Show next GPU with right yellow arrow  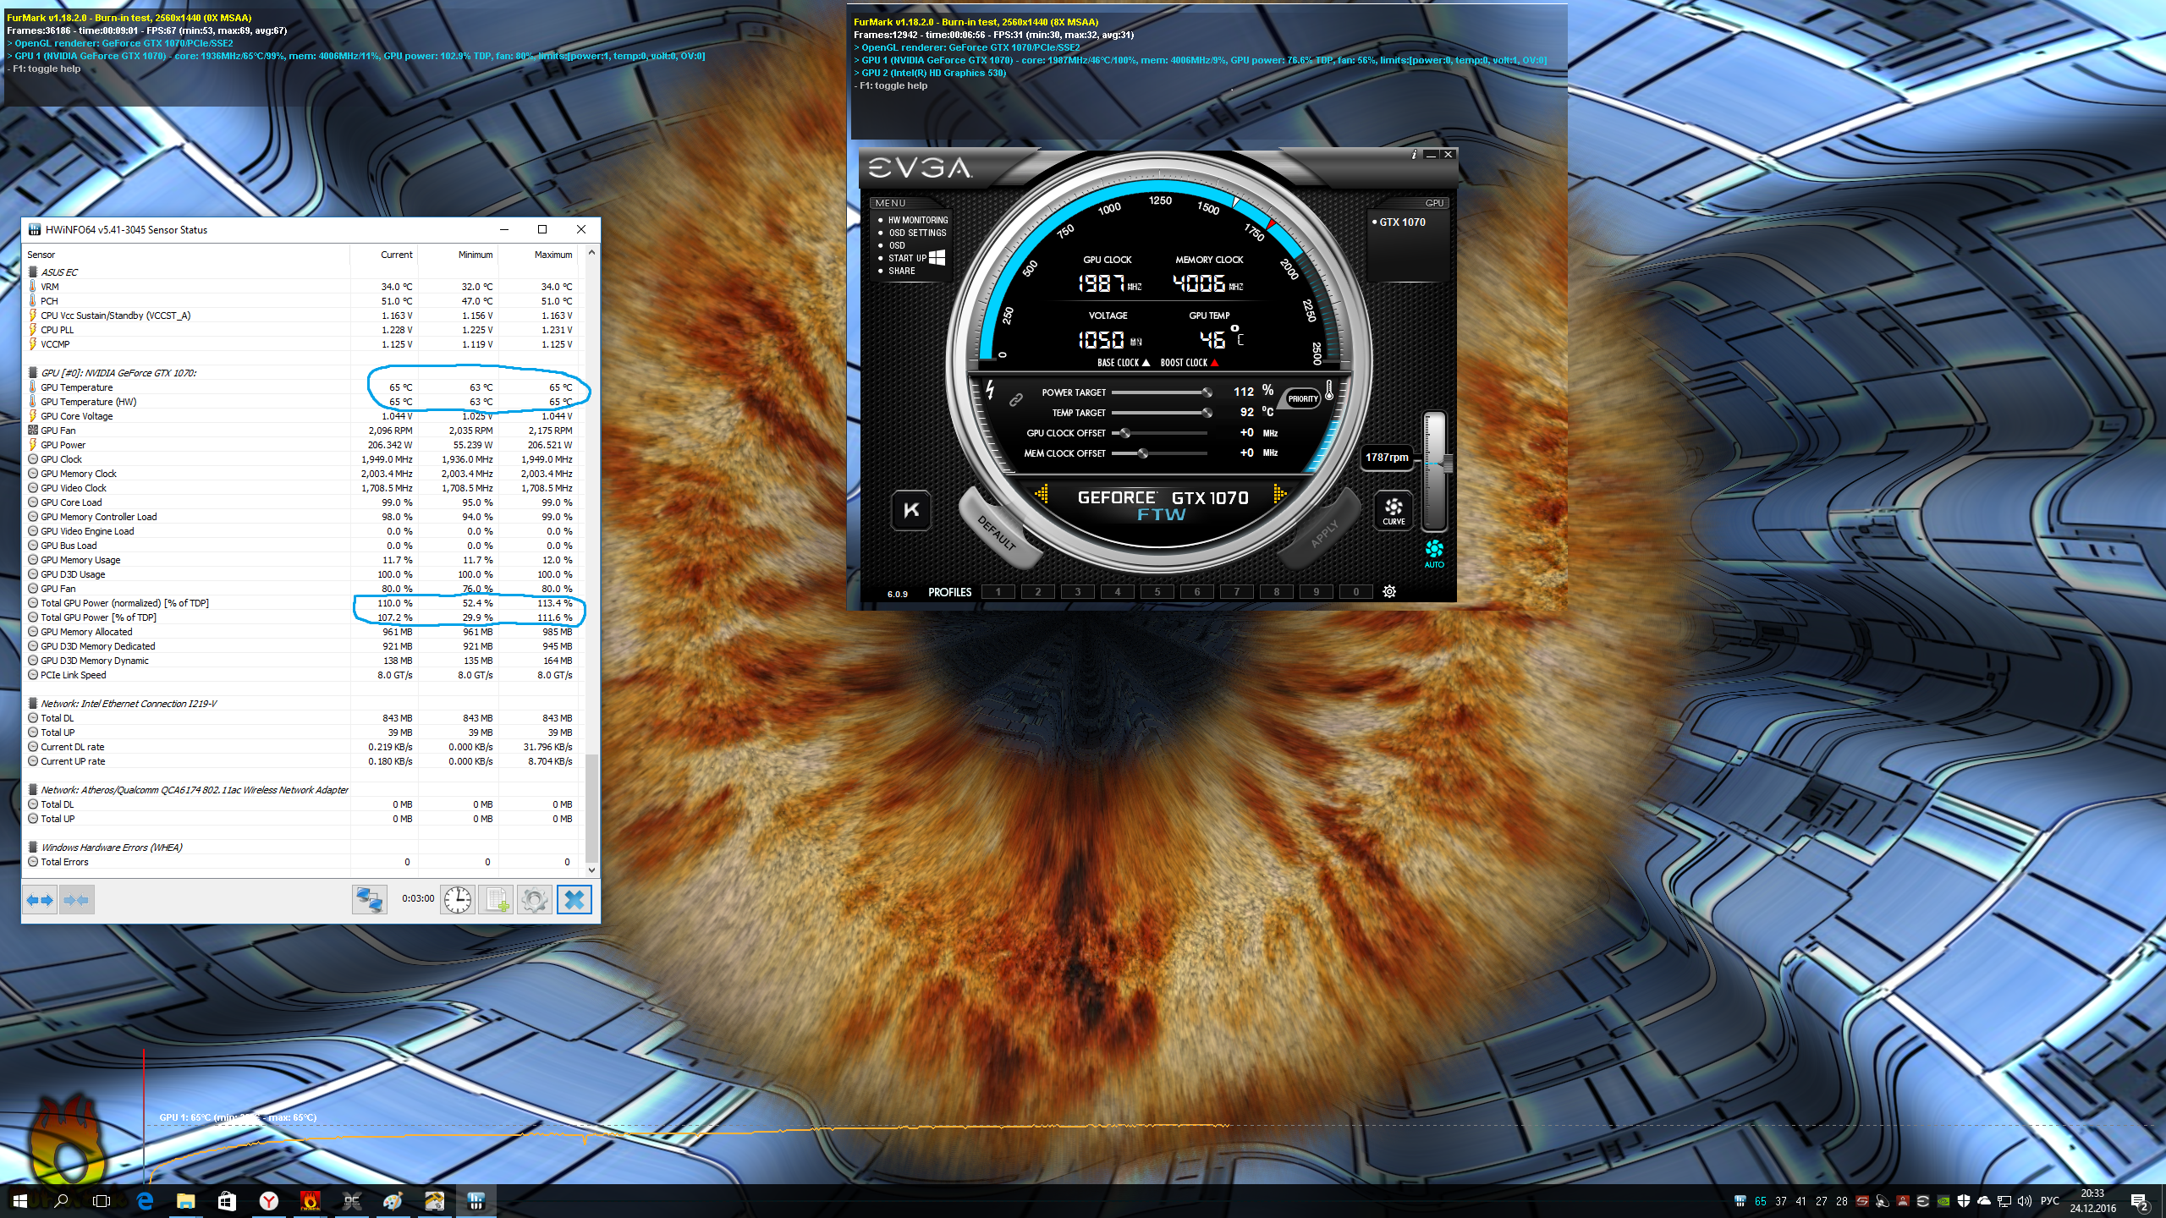(x=1279, y=494)
